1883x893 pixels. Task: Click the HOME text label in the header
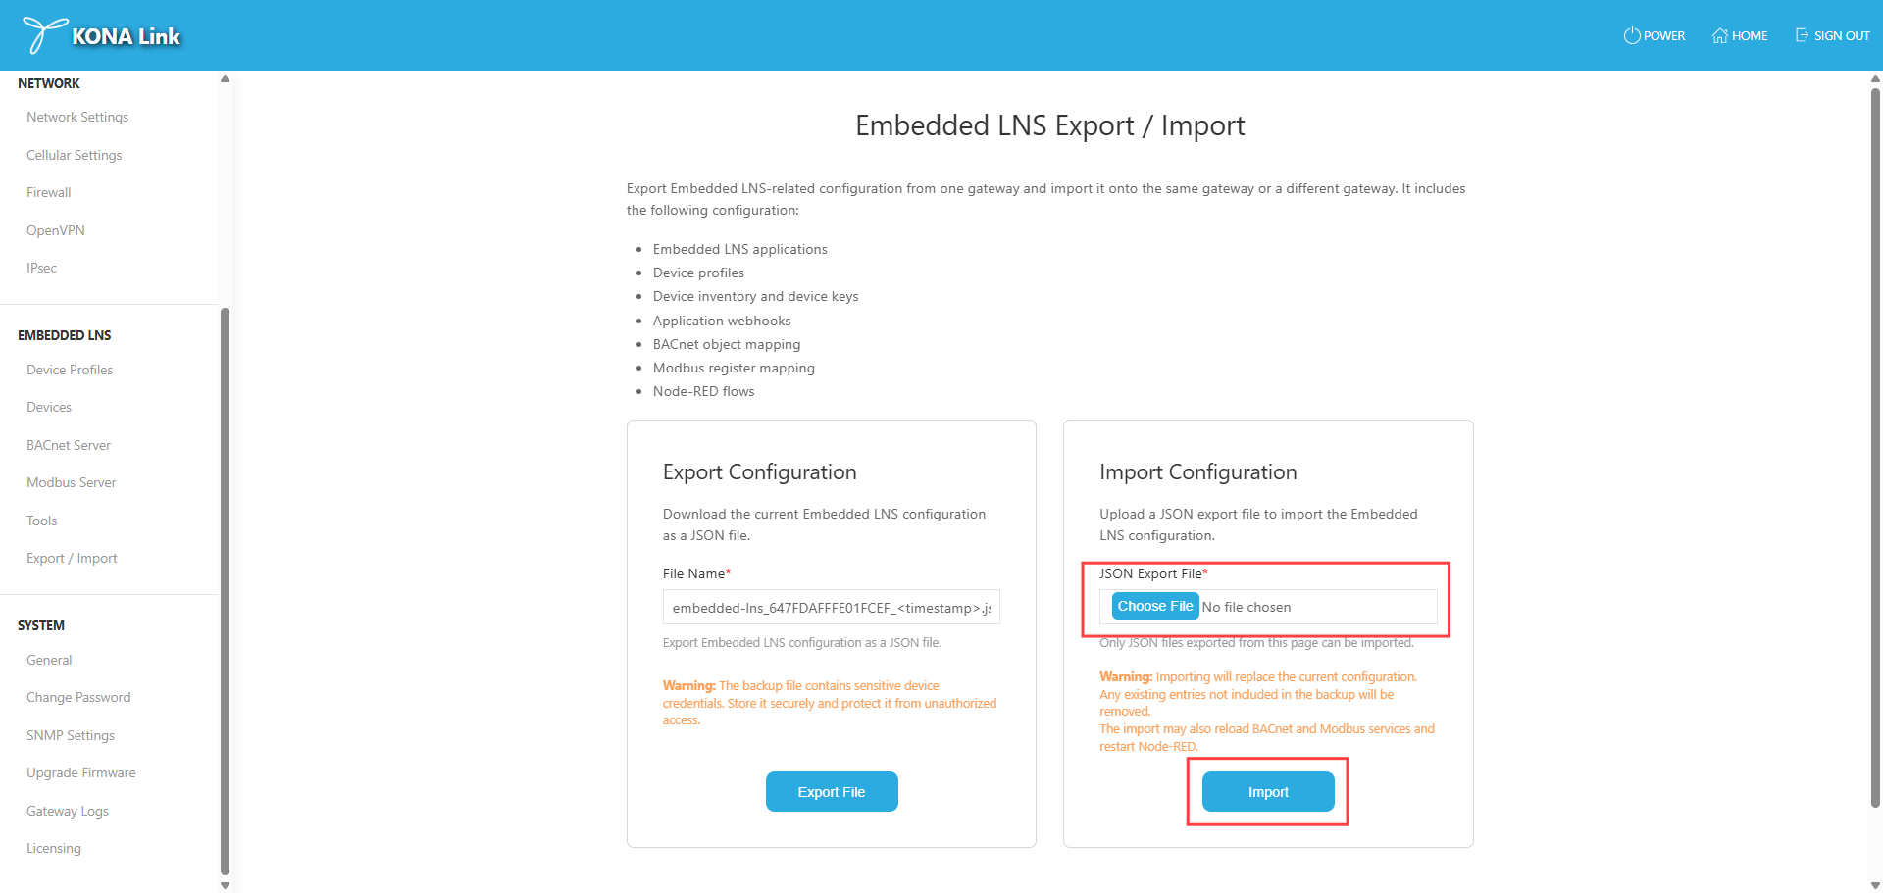click(1750, 35)
